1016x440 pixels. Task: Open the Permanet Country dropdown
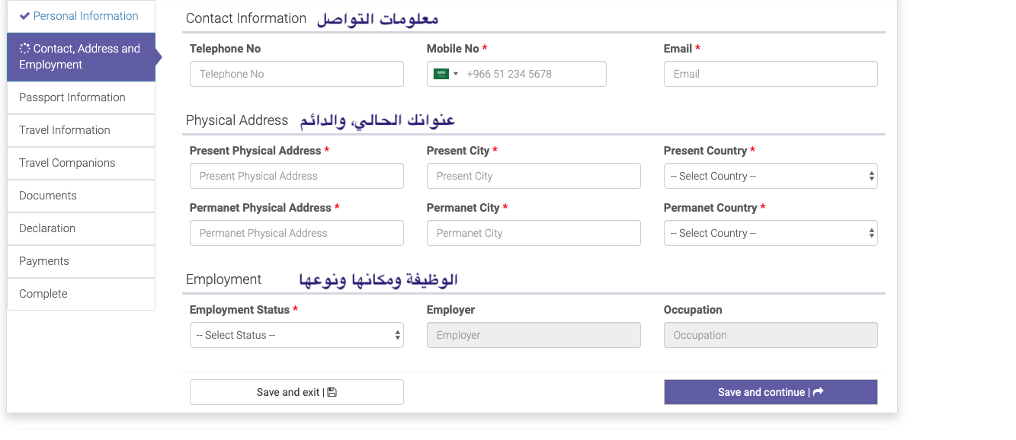[770, 233]
